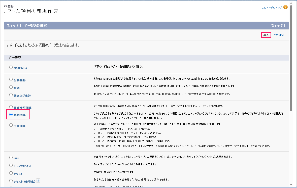Choose the テキスト radio button
297x188 pixels.
point(11,173)
